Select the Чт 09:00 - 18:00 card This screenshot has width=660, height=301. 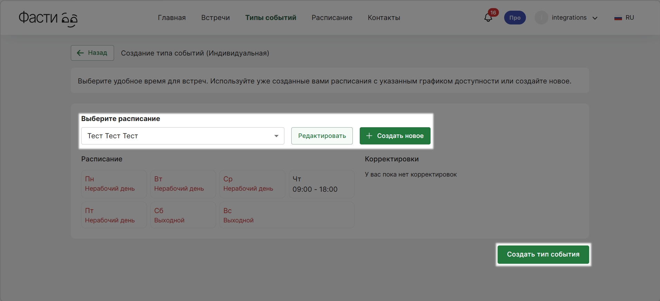321,184
